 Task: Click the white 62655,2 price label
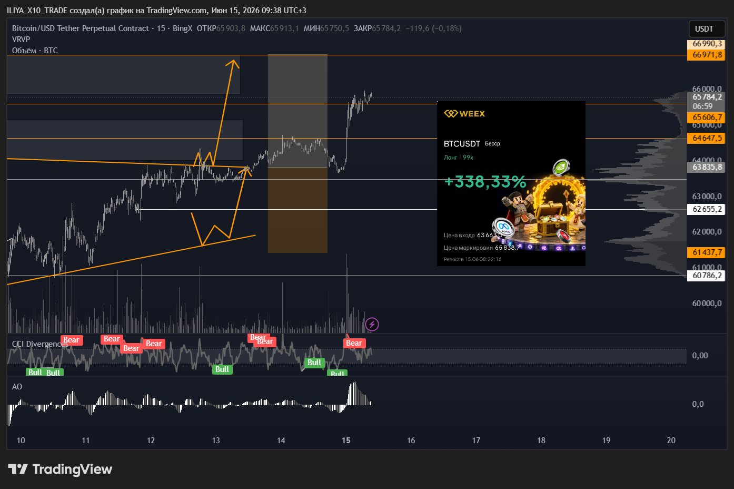click(x=706, y=209)
